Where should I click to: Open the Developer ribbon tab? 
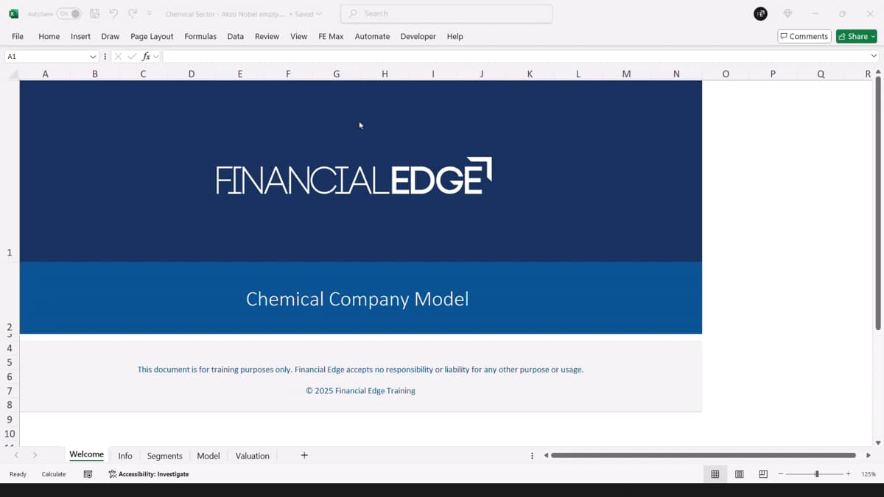tap(418, 36)
